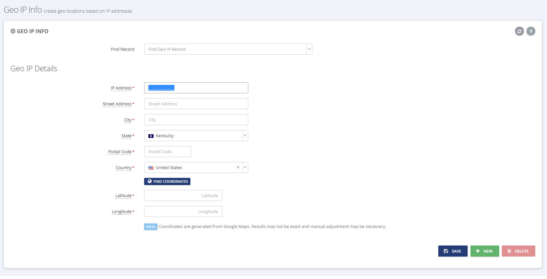Open the State dropdown arrow
Viewport: 547px width, 279px height.
(x=245, y=136)
